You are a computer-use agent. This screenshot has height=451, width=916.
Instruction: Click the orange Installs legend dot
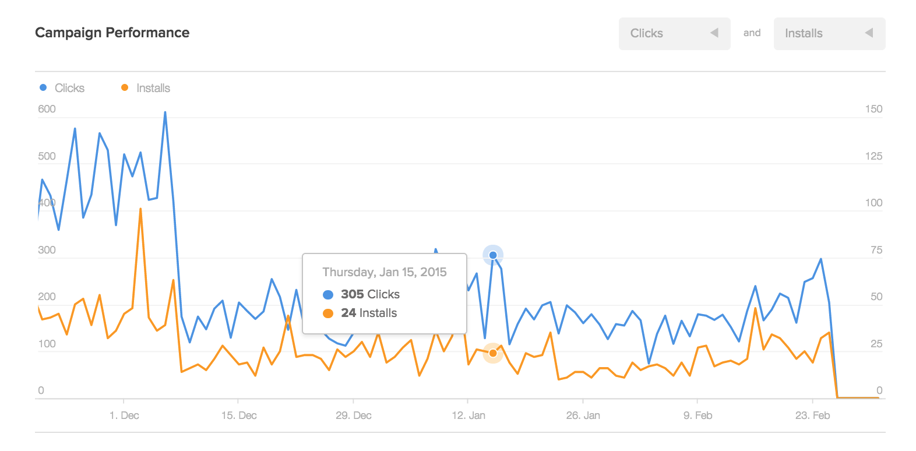(125, 87)
